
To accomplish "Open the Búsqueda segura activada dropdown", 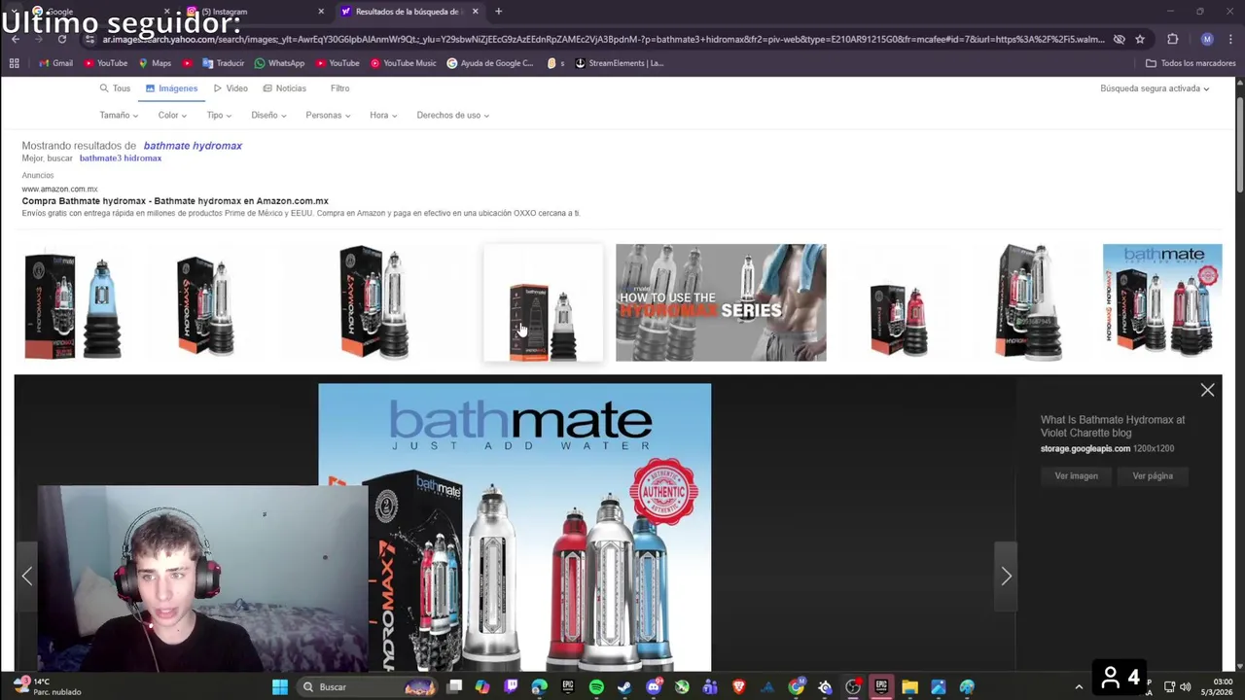I will pyautogui.click(x=1155, y=88).
